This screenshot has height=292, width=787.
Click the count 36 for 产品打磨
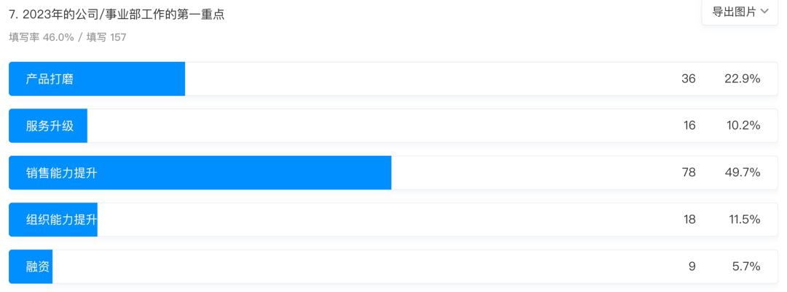tap(689, 79)
